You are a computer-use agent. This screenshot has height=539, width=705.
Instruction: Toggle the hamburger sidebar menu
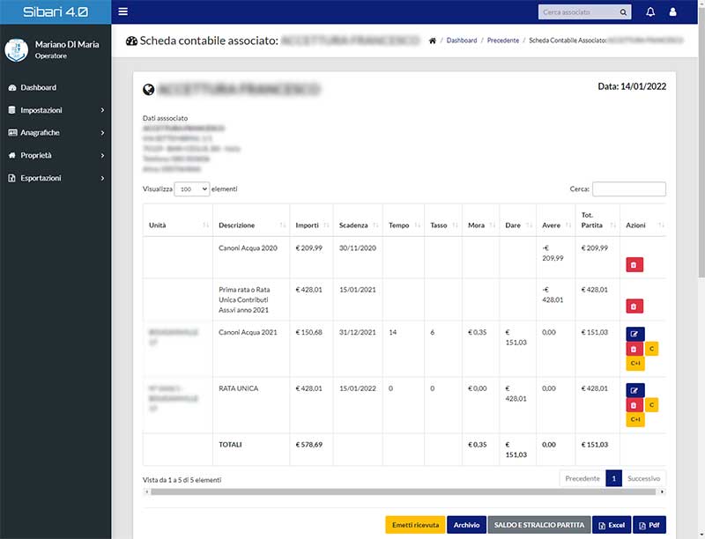[122, 11]
